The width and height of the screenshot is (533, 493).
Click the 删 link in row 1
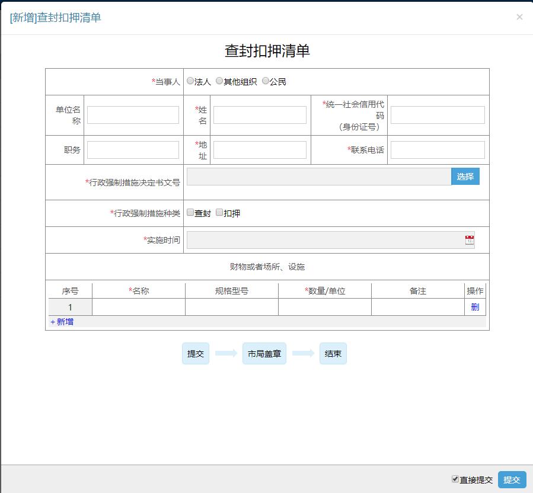tap(475, 307)
